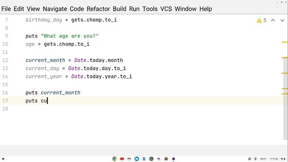Viewport: 288px width, 162px height.
Task: Open quick settings from the clock
Action: coord(274,159)
